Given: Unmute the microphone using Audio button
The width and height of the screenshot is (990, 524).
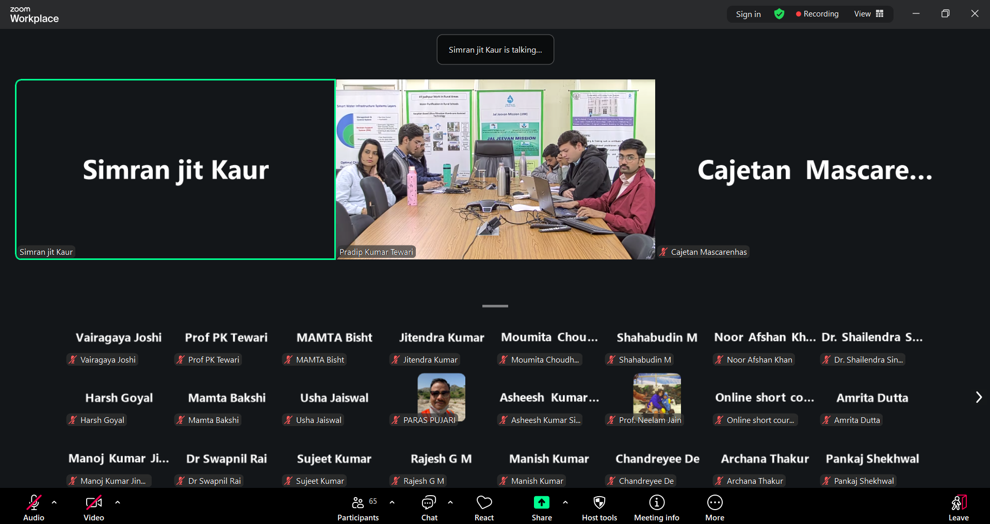Looking at the screenshot, I should click(34, 503).
